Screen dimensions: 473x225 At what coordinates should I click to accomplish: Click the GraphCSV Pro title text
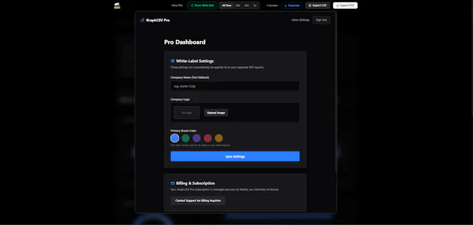(158, 20)
